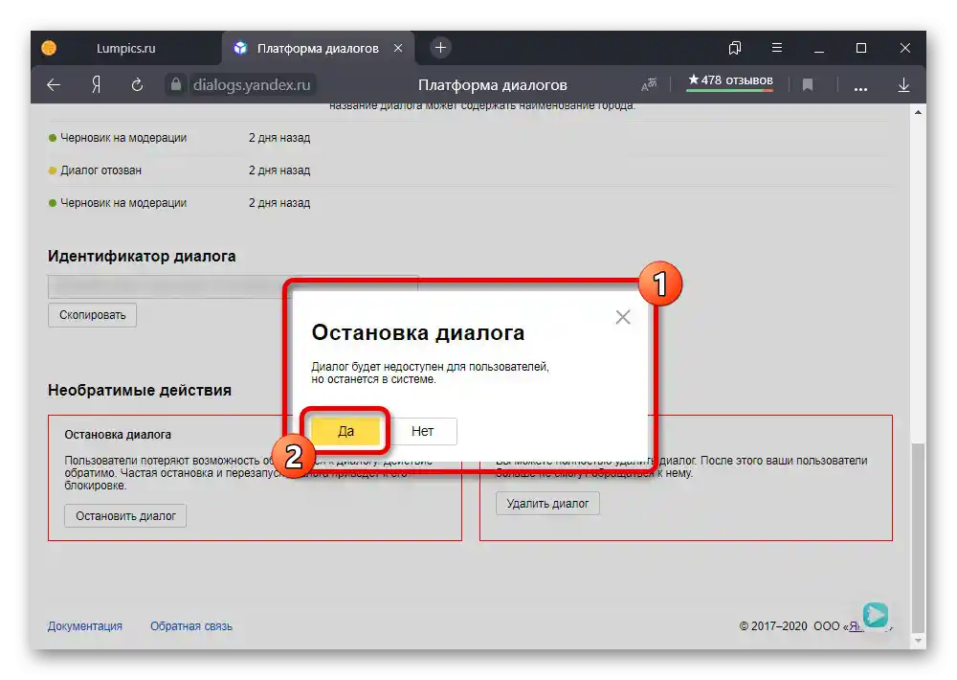The width and height of the screenshot is (957, 680).
Task: Bookmark the page using the flag icon
Action: point(808,85)
